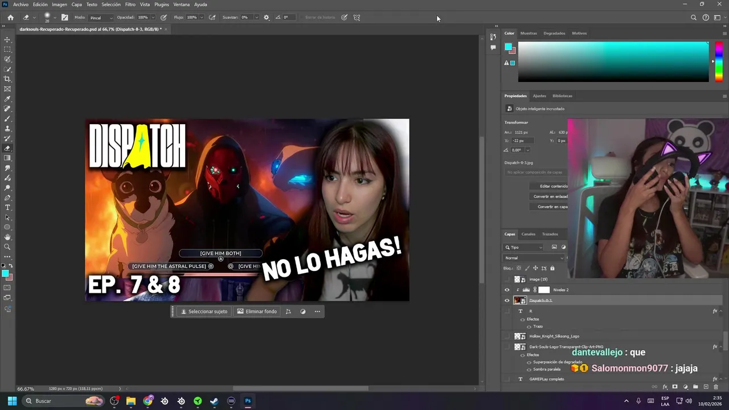
Task: Hide the Dispatch-8-3 layer
Action: coord(507,301)
